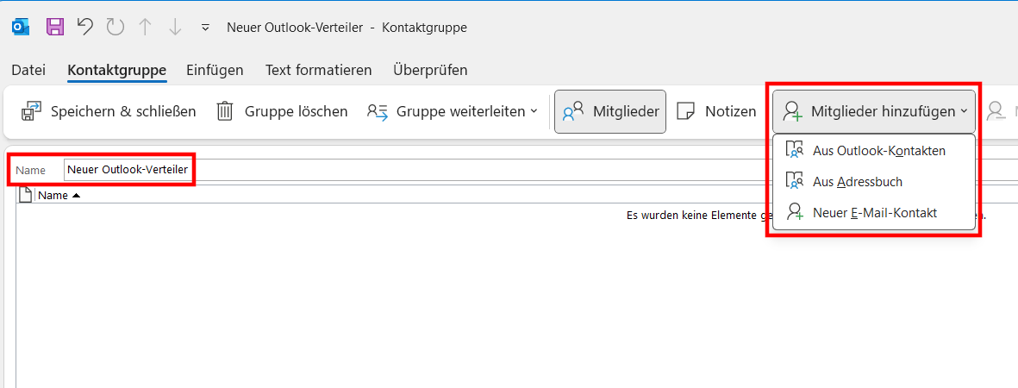Screen dimensions: 1018x388
Task: Open the Datei menu
Action: click(x=28, y=70)
